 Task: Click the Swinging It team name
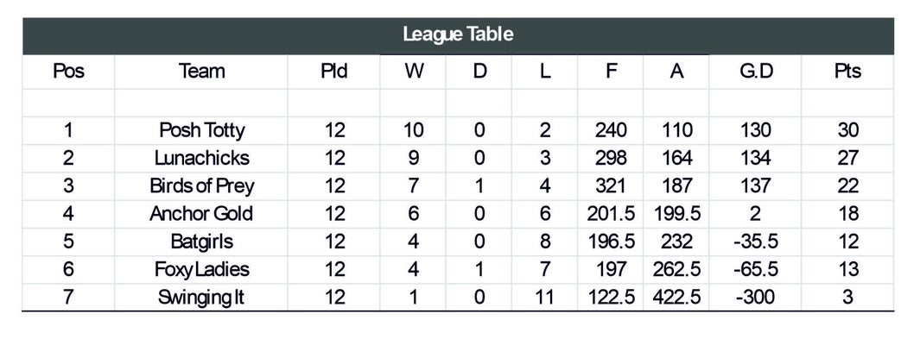[x=201, y=298]
